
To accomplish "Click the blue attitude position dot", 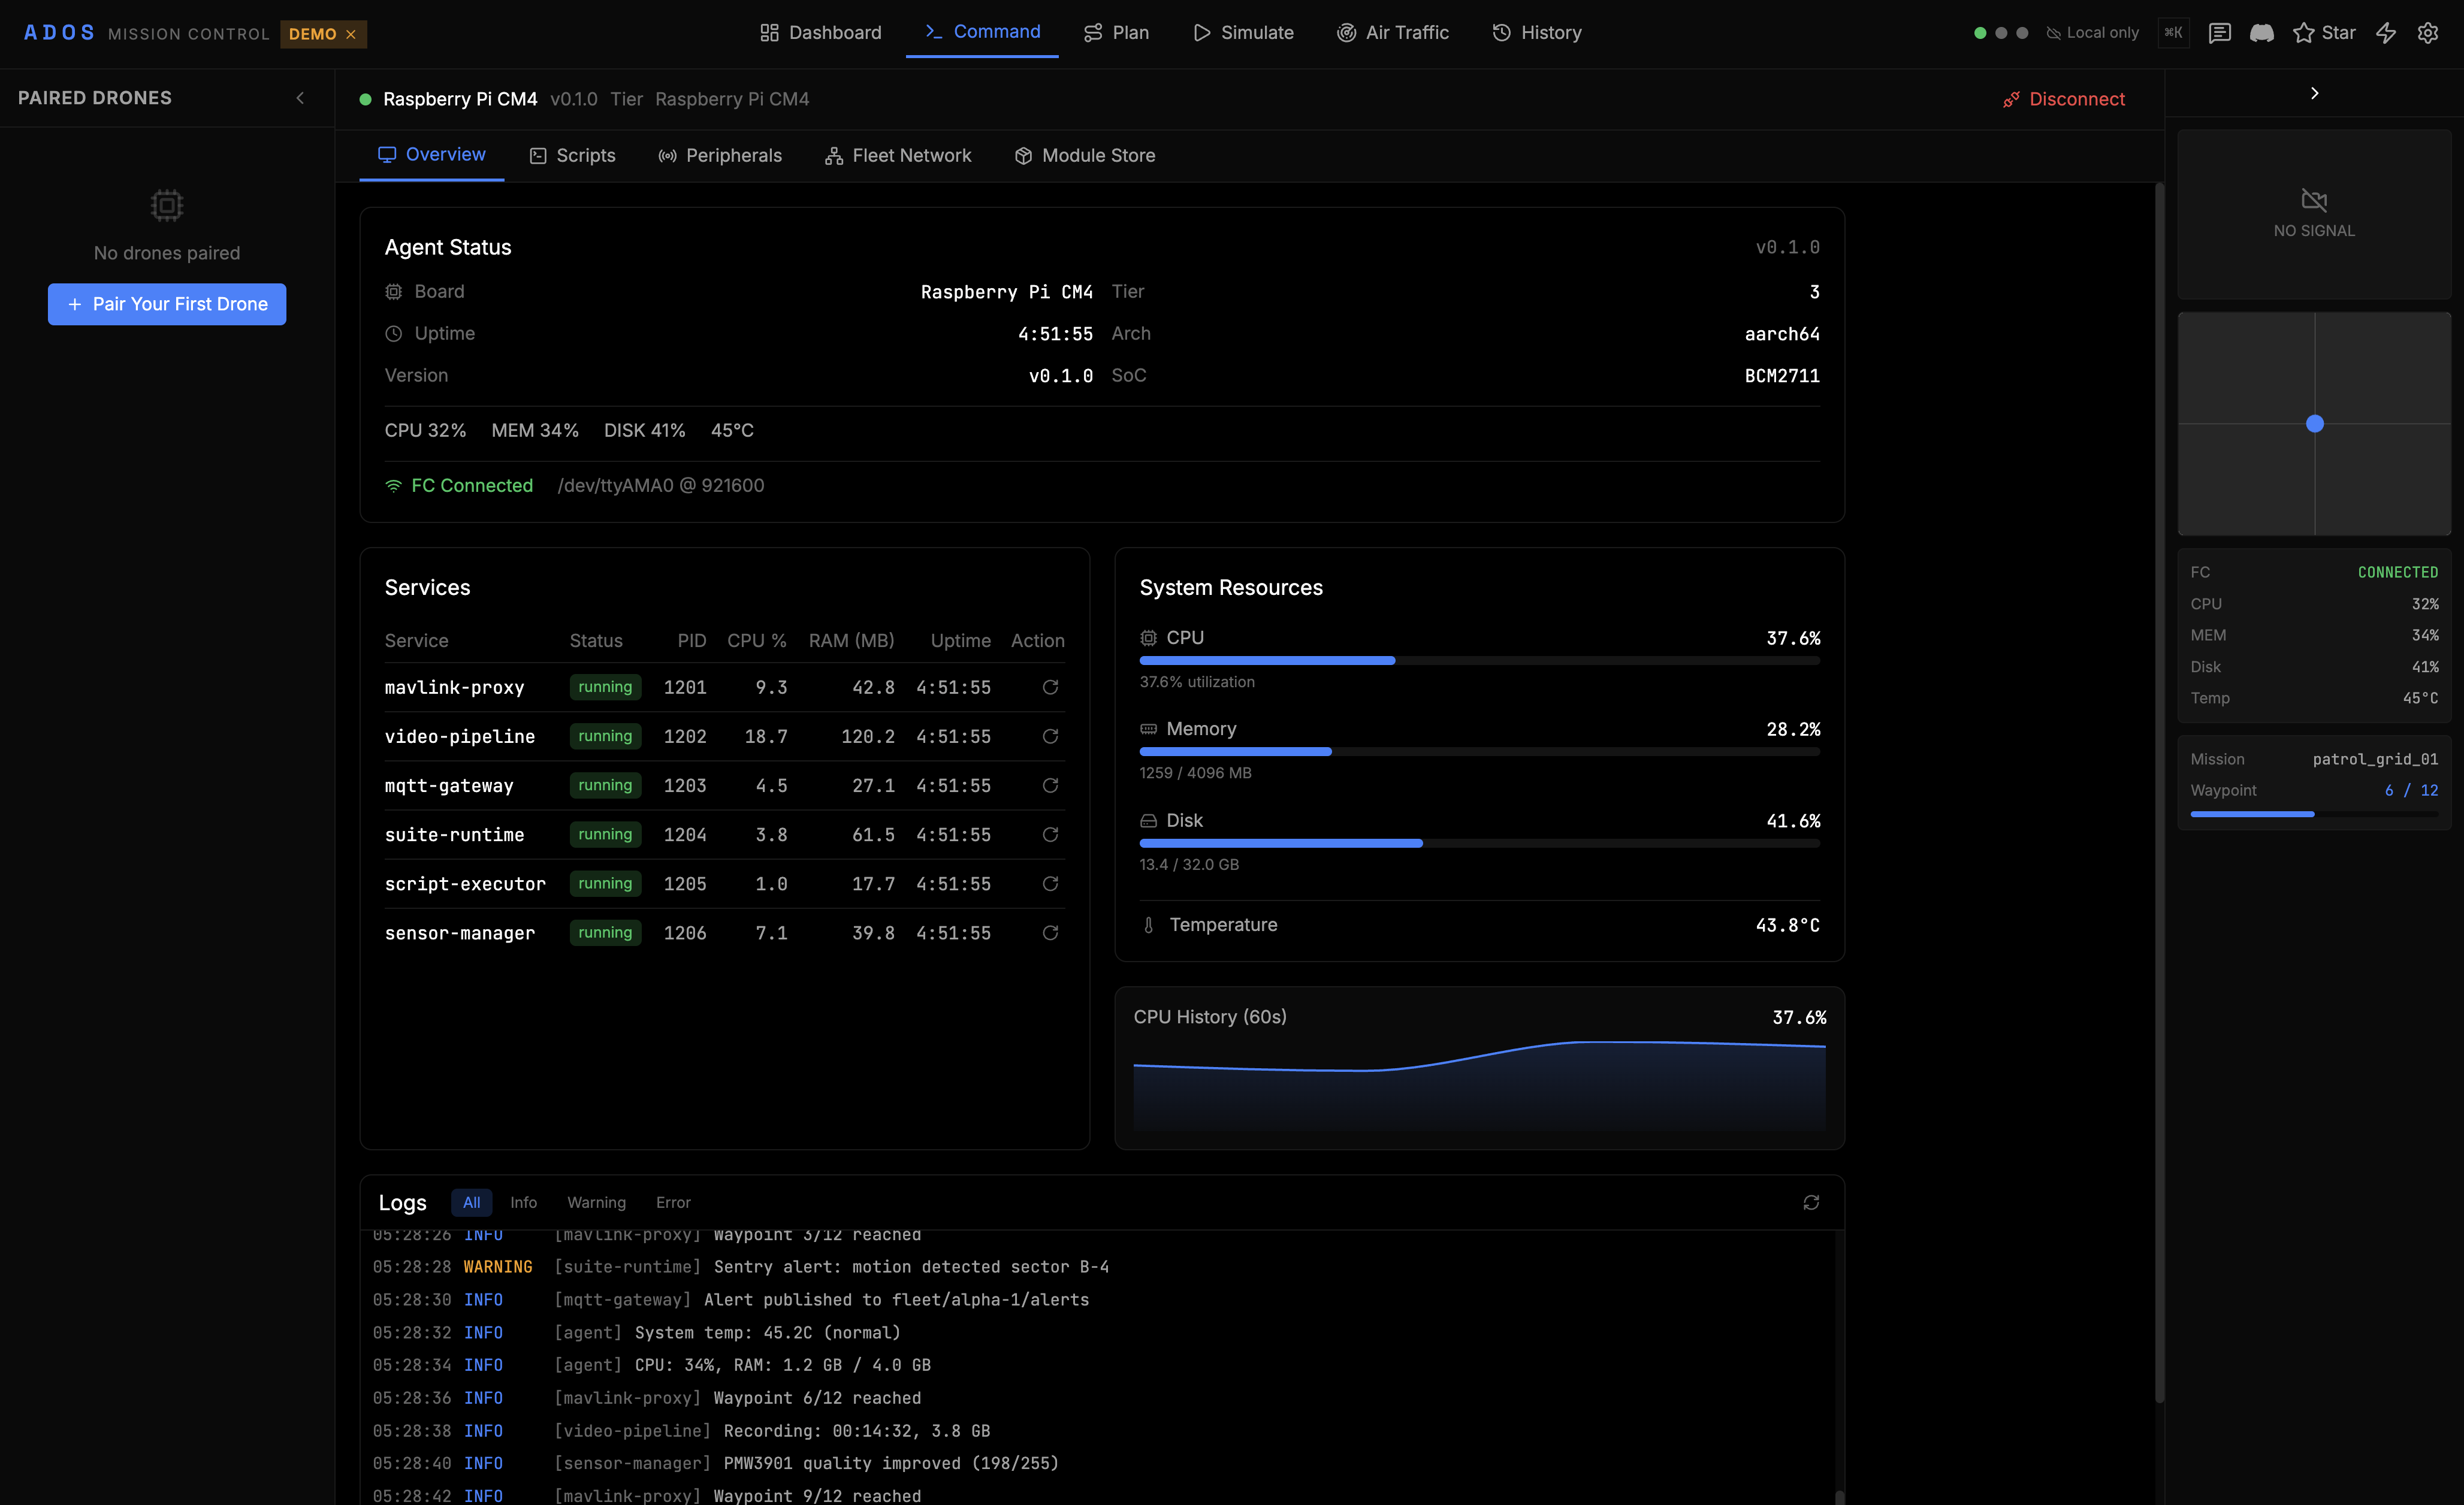I will (2314, 423).
